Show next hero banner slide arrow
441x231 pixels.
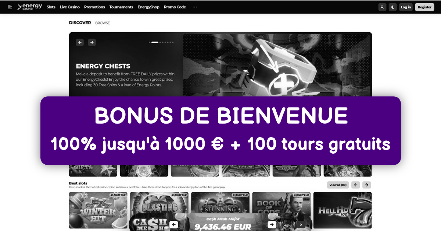(92, 42)
